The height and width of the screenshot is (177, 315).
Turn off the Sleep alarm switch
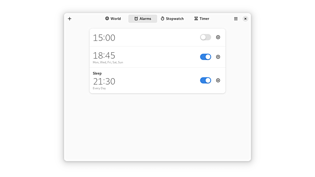pos(206,80)
